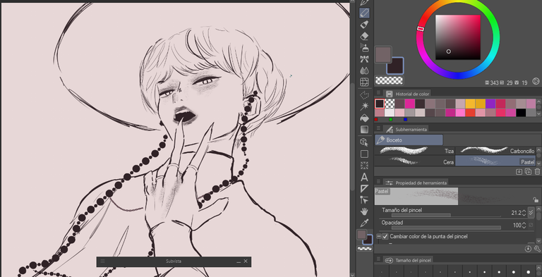Switch to Propiedad de herramienta tab
This screenshot has width=542, height=277.
pyautogui.click(x=416, y=183)
